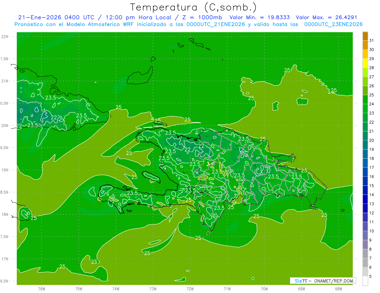This screenshot has width=380, height=293.
Task: Click the 20N latitude axis label
Action: (5, 125)
